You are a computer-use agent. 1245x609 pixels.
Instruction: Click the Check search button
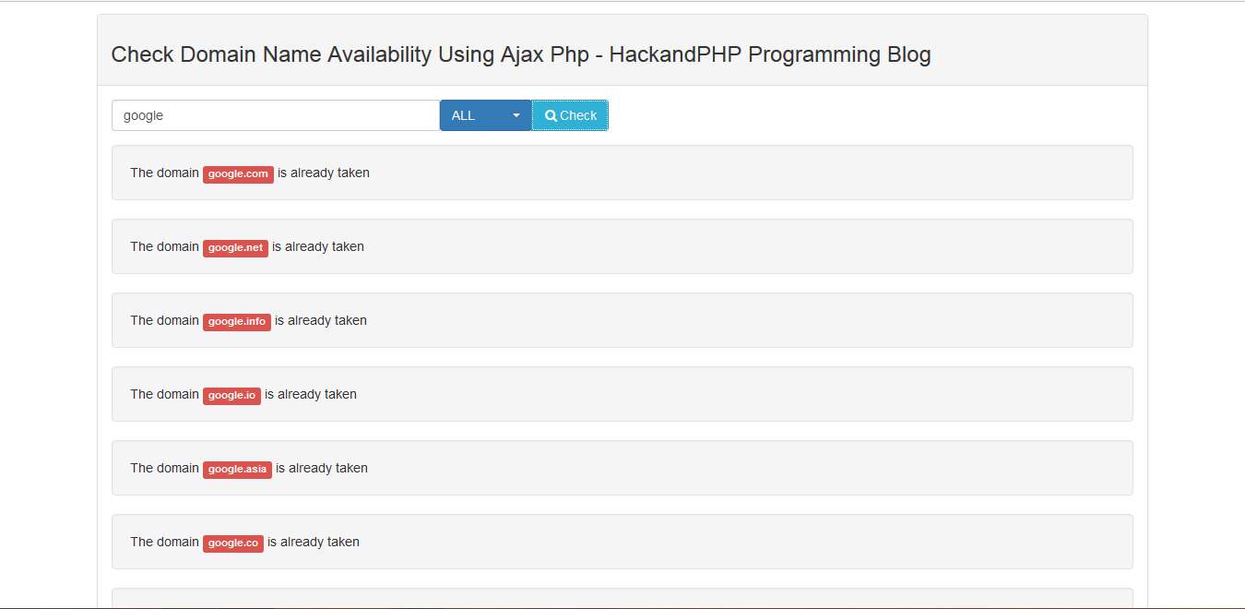point(570,115)
